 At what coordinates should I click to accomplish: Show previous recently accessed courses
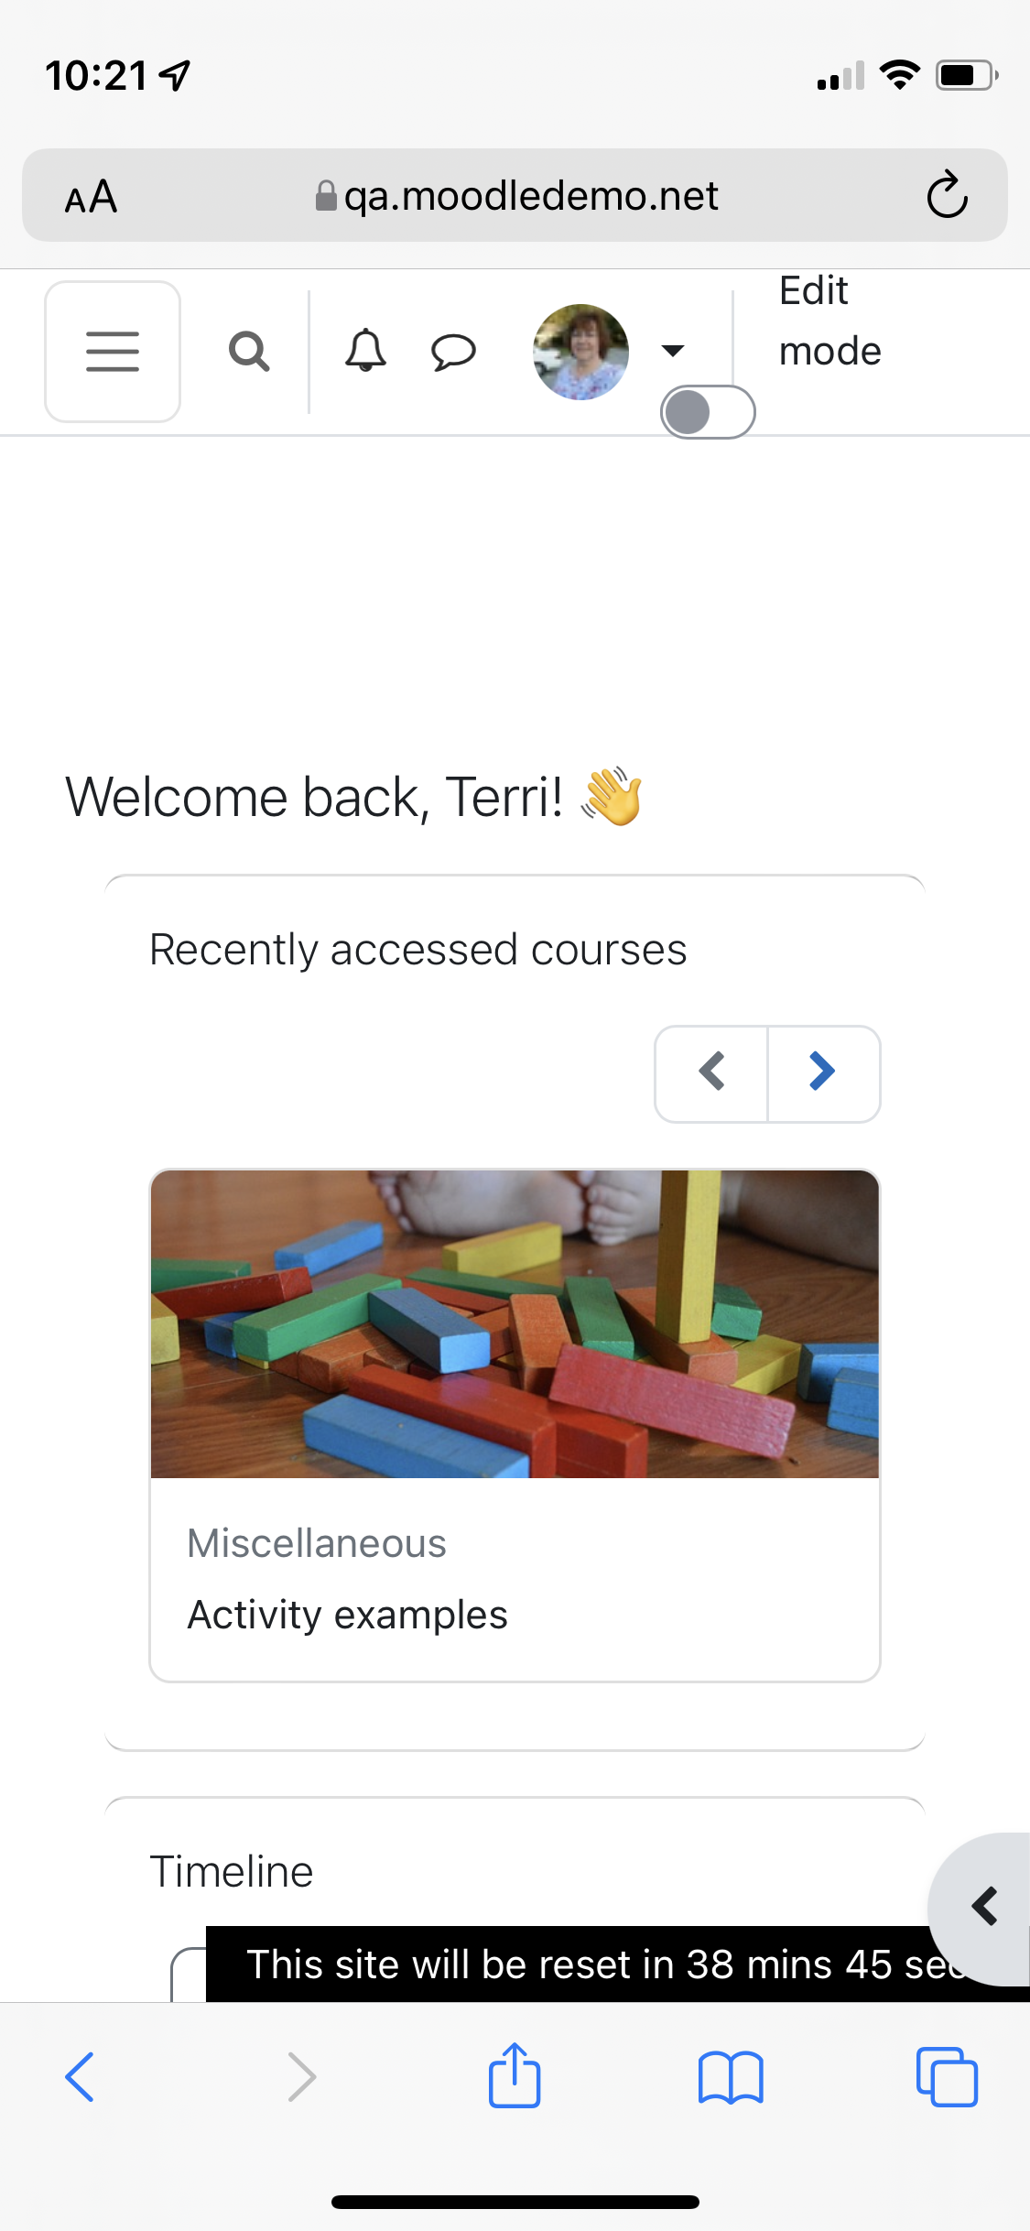pos(712,1072)
